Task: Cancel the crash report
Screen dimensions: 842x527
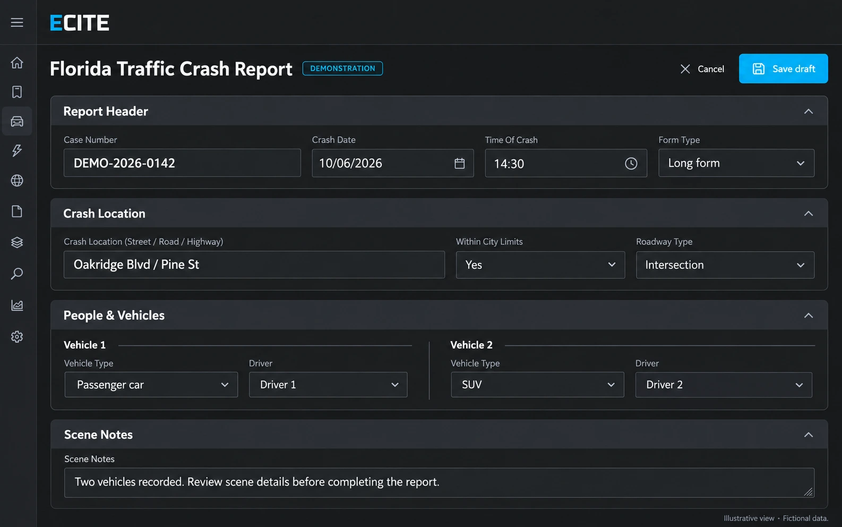Action: [x=702, y=69]
